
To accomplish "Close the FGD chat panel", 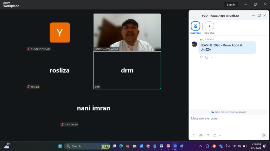I will point(265,16).
